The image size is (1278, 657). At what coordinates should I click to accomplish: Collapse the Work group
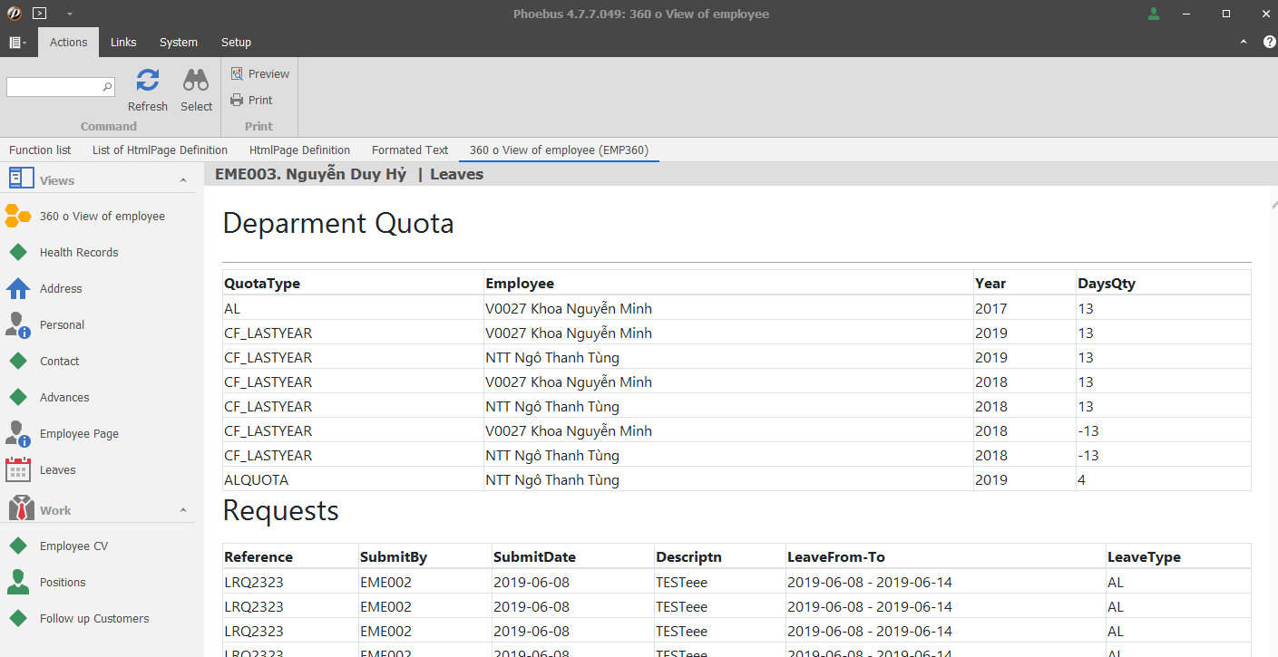point(182,510)
